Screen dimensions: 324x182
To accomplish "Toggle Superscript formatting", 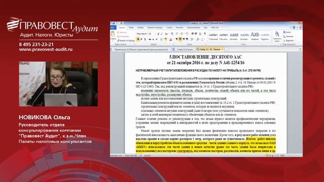I will (x=156, y=39).
